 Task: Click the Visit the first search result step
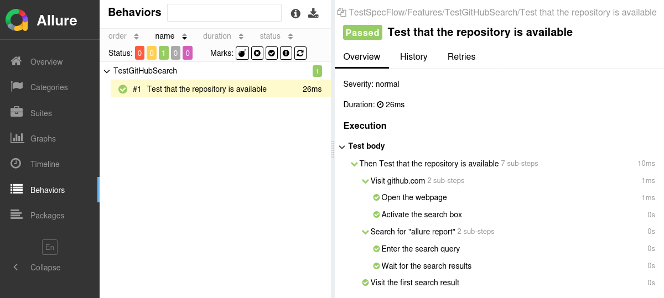415,283
